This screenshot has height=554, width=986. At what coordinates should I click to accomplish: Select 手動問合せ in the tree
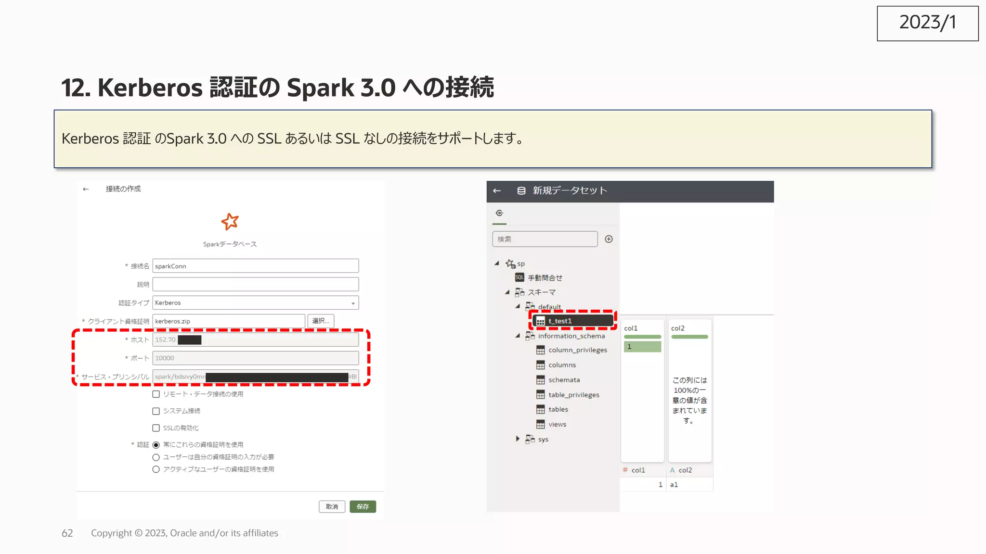pyautogui.click(x=545, y=277)
